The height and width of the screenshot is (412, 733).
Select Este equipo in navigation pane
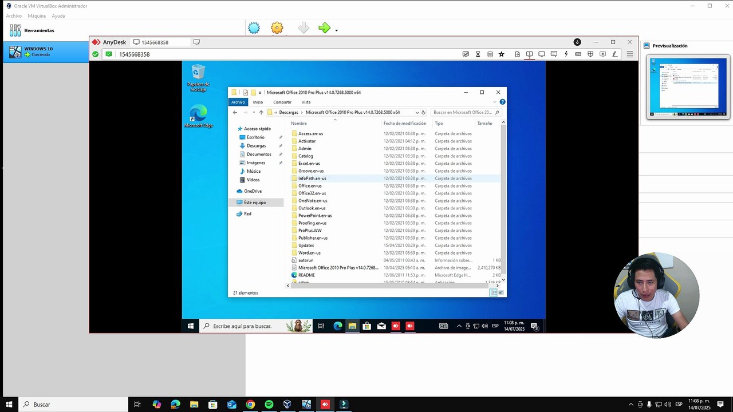[255, 203]
